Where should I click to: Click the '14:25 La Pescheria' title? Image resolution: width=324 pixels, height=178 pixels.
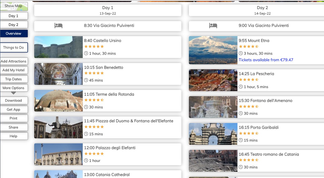pos(256,74)
